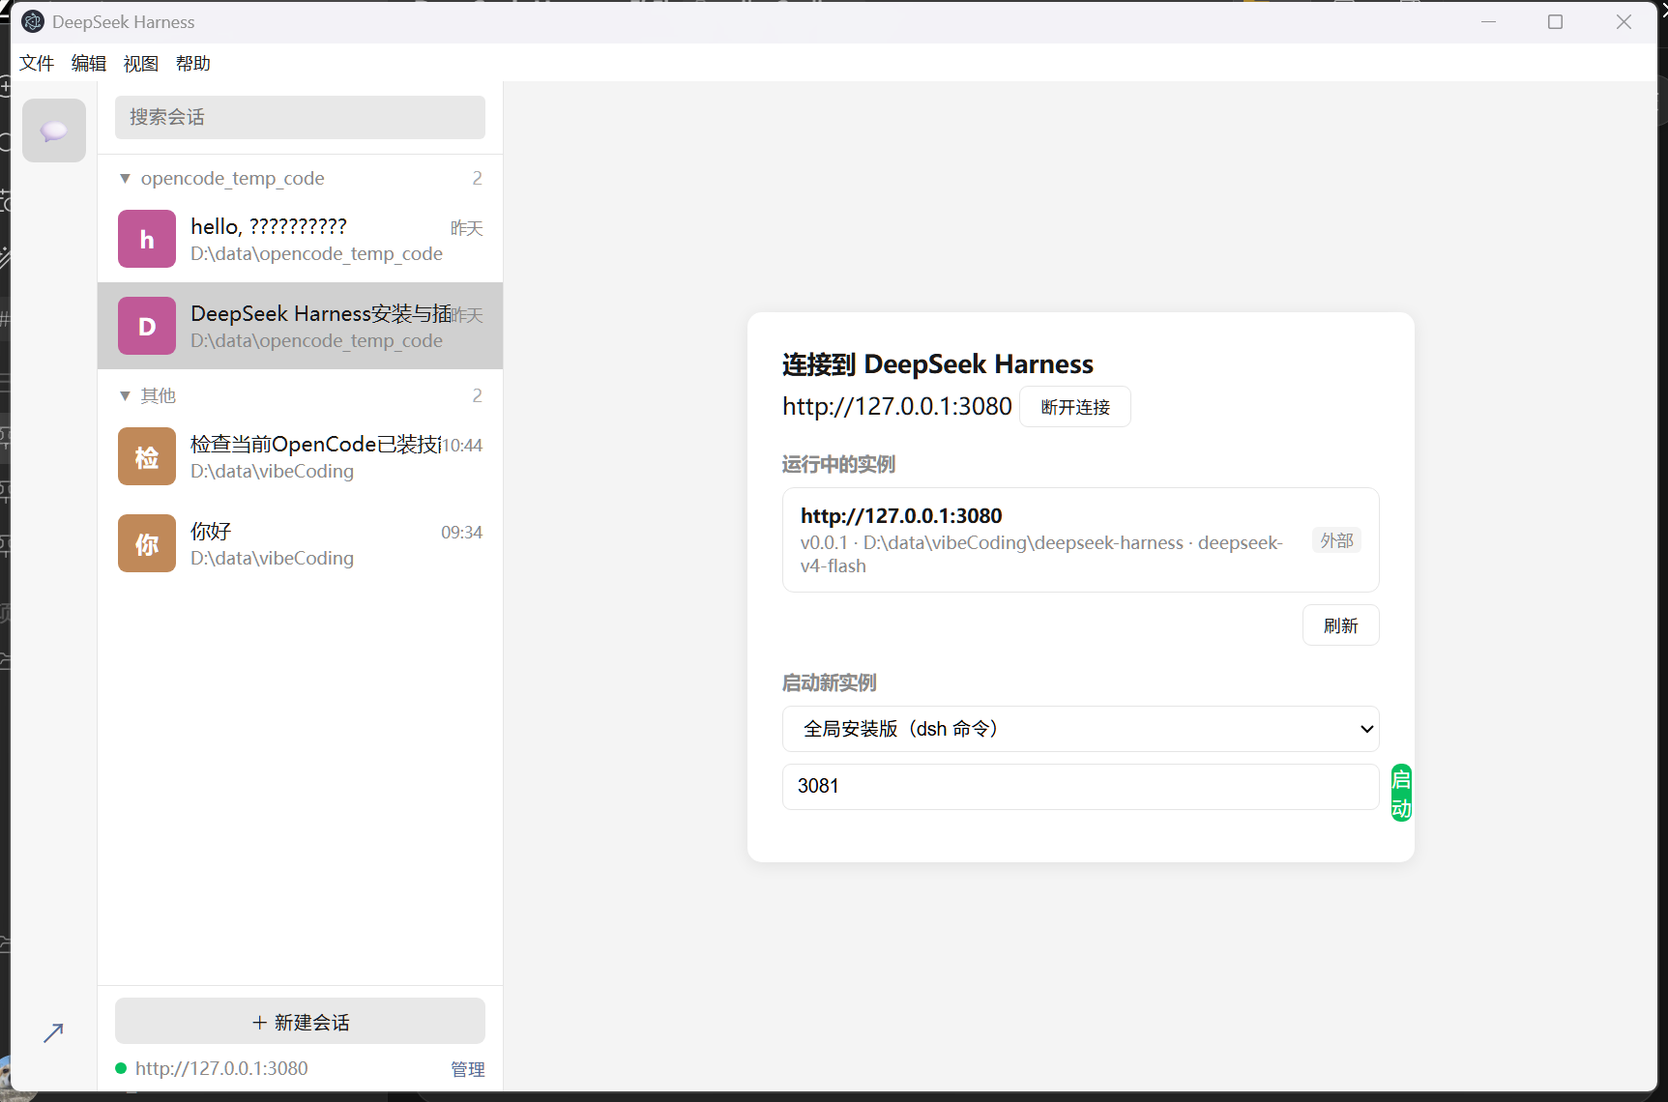The width and height of the screenshot is (1668, 1102).
Task: Click the port field containing 3081
Action: [x=1080, y=787]
